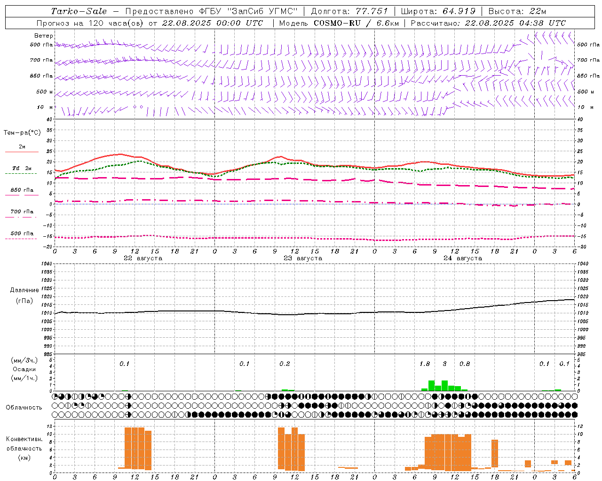Viewport: 602px width, 481px height.
Task: Click the "Конвективн." convective cloud label
Action: click(24, 439)
